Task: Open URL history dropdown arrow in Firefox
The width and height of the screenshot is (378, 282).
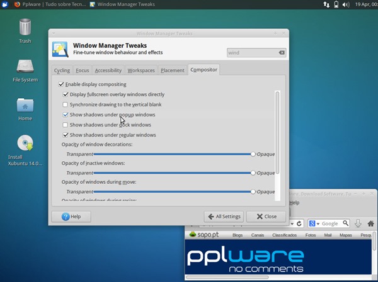Action: [292, 223]
